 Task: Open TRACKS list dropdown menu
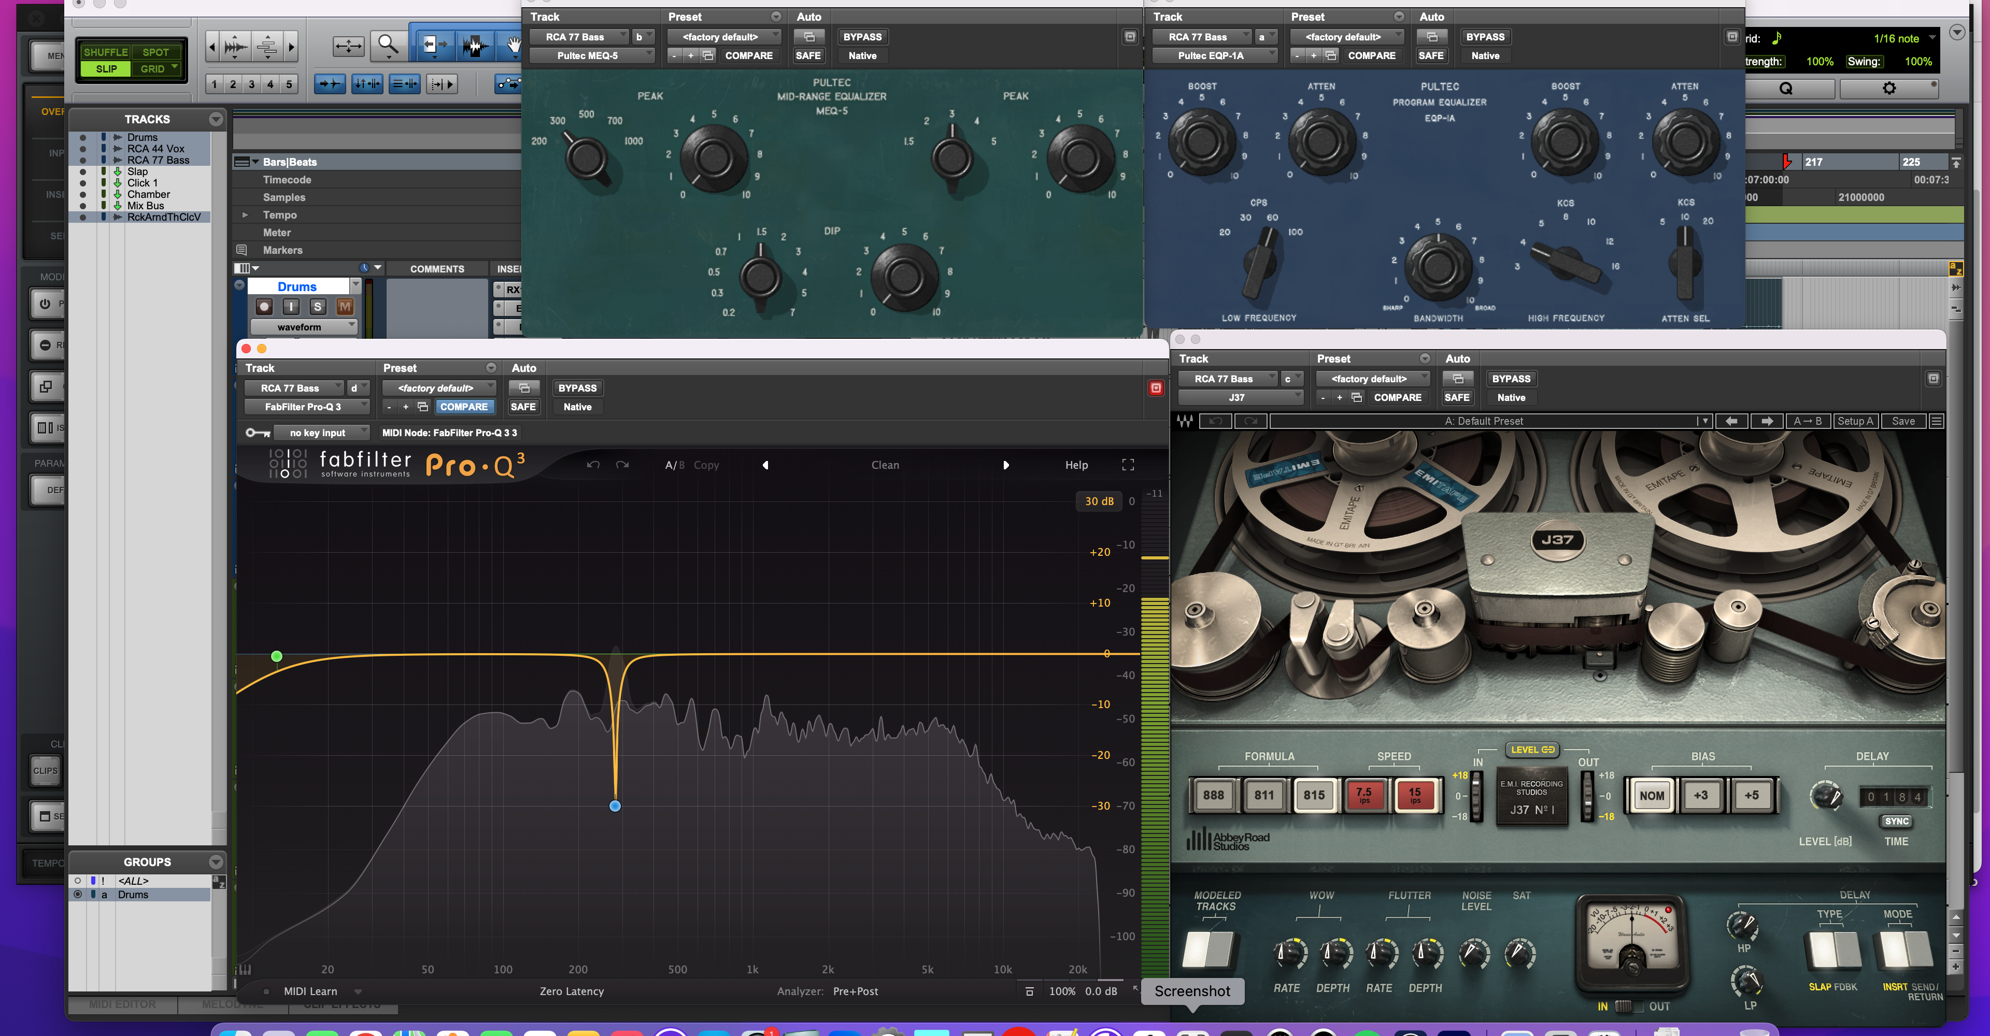click(x=216, y=120)
